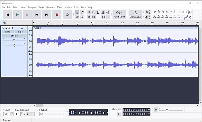Open timeline options gear icon
Screen dimensions: 202x122
tap(5, 22)
